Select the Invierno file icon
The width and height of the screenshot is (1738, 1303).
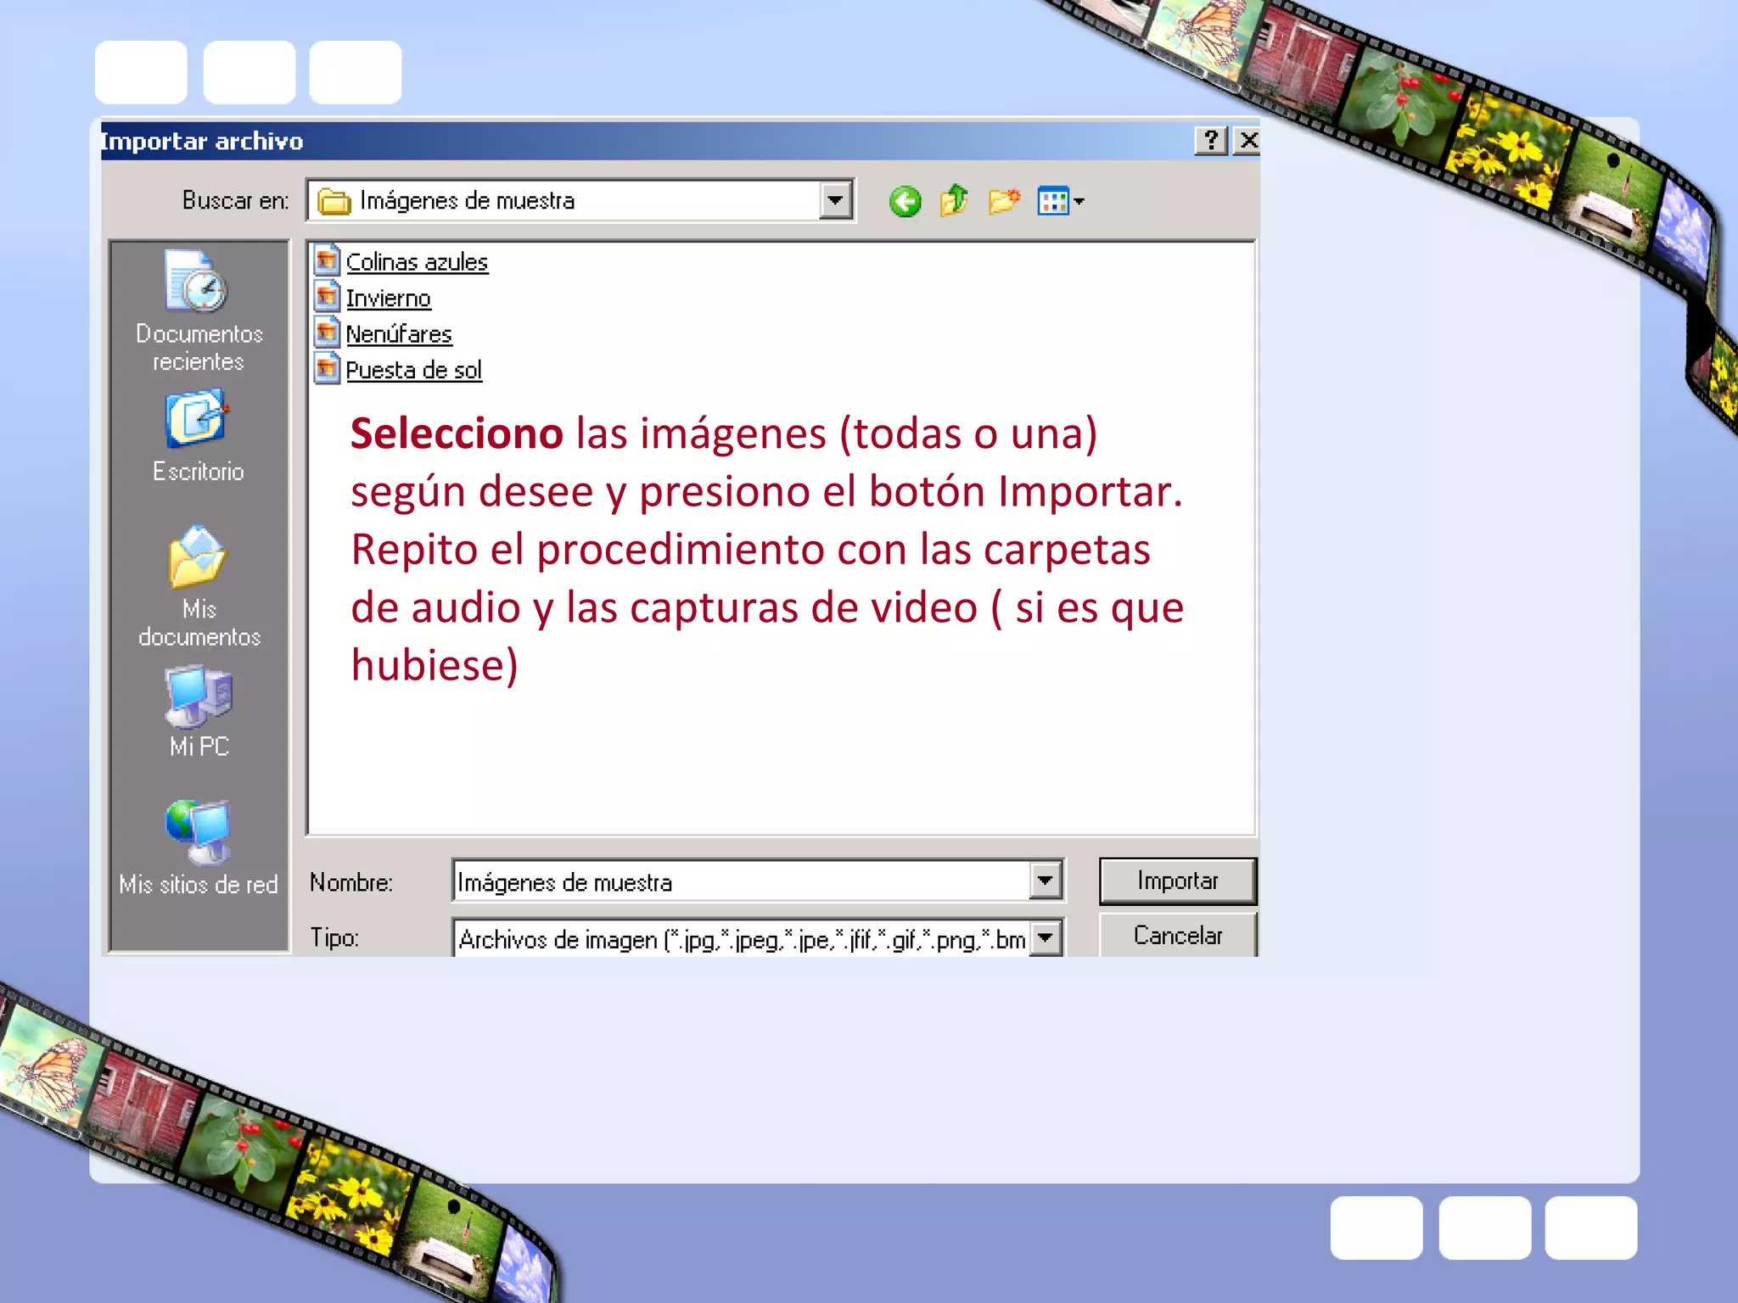coord(327,297)
